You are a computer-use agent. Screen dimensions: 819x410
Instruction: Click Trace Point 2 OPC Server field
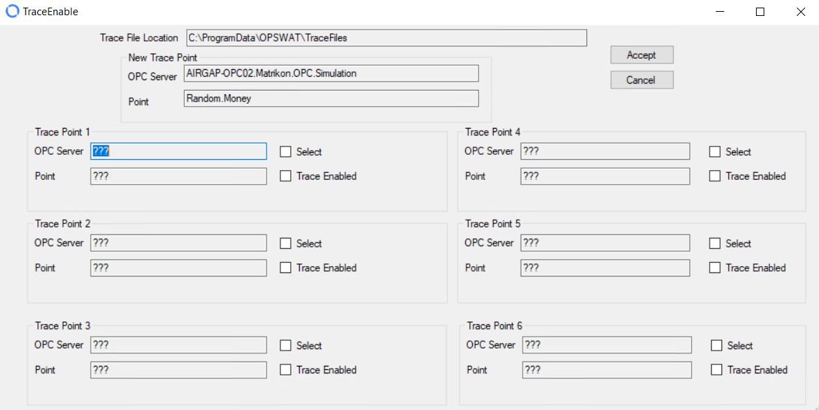click(x=178, y=243)
